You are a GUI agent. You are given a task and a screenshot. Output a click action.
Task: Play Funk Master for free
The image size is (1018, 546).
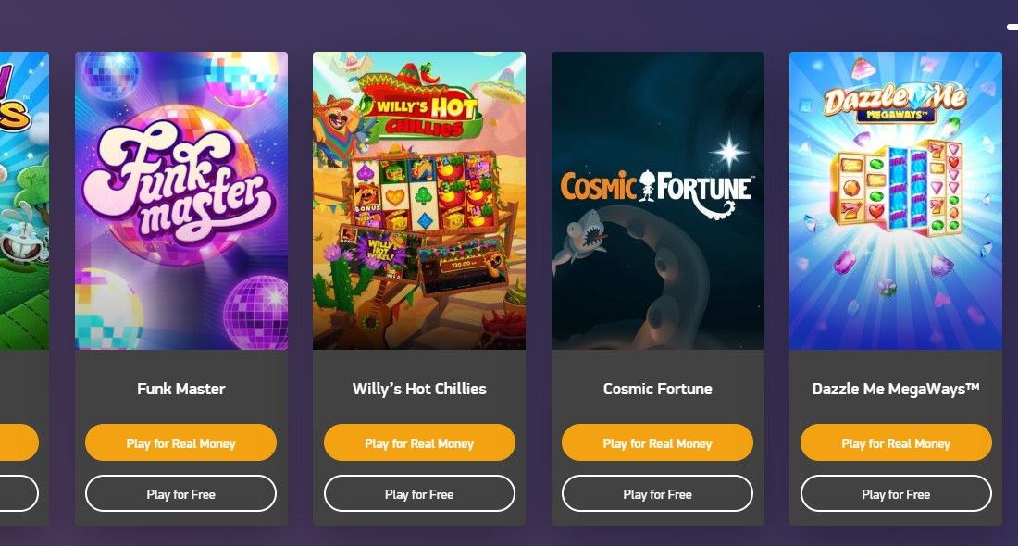pyautogui.click(x=180, y=493)
